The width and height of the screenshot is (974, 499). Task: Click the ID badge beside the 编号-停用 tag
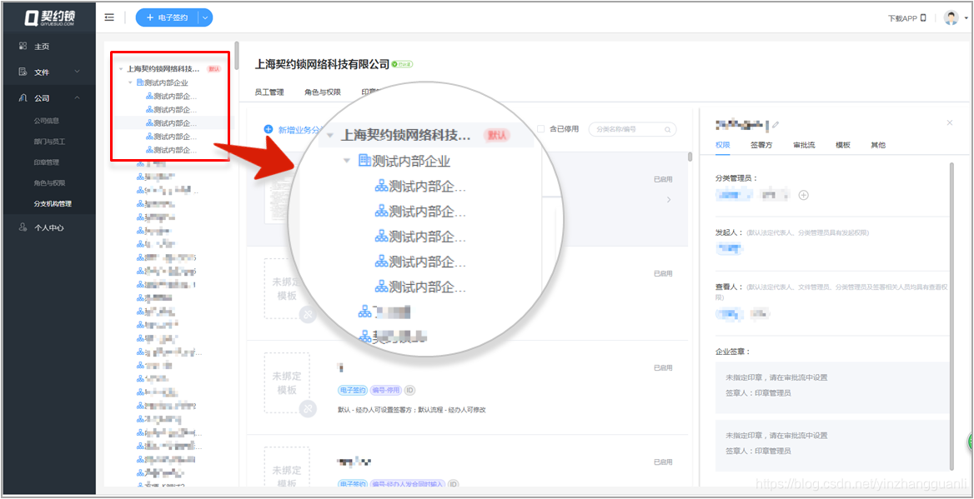coord(410,391)
